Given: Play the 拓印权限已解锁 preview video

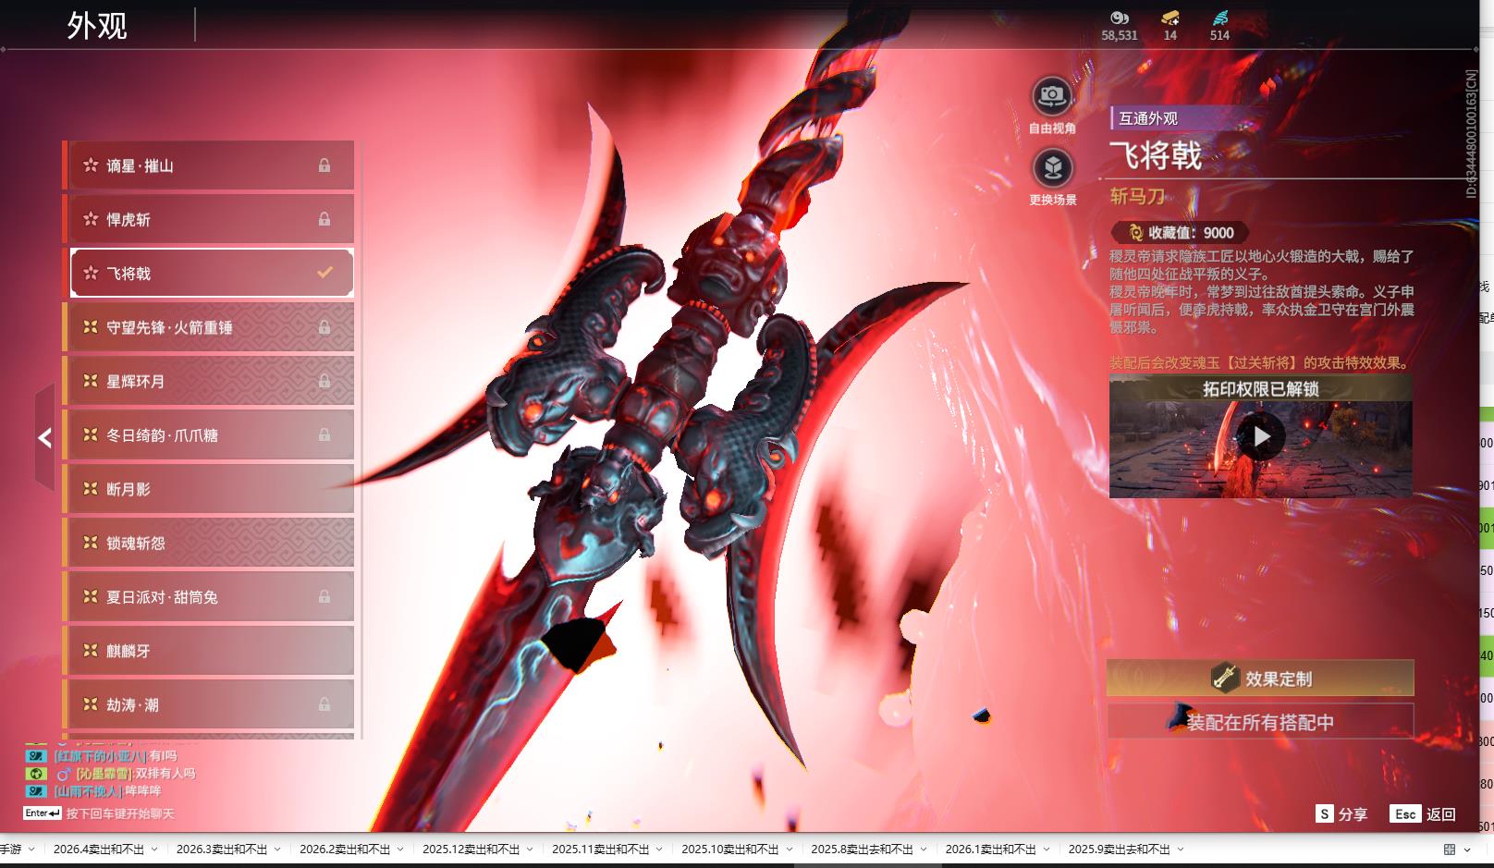Looking at the screenshot, I should click(1261, 436).
